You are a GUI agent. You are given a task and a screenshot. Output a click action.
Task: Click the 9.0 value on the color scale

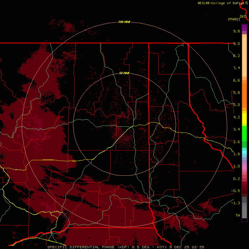coord(237,43)
